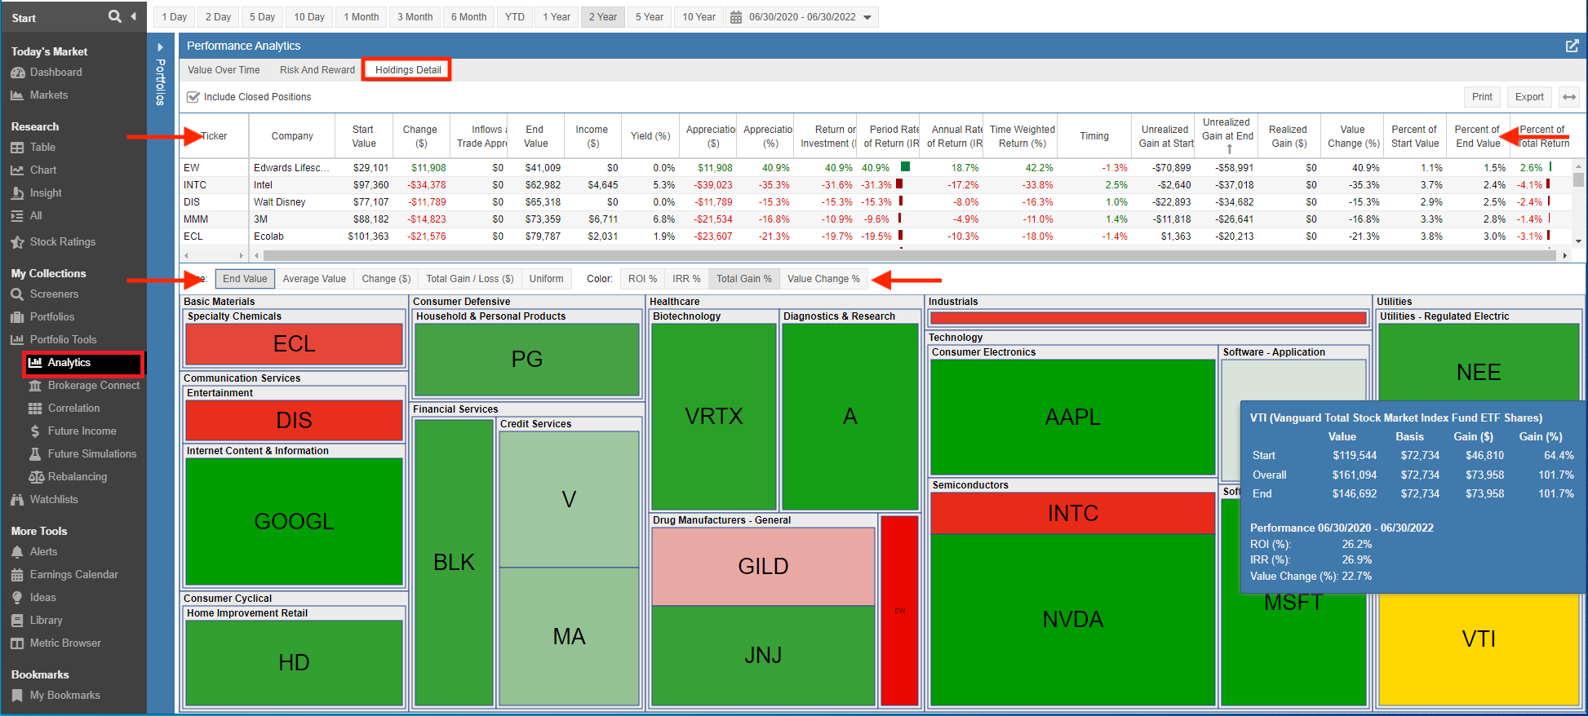Open Dashboard gauge icon in sidebar

17,73
